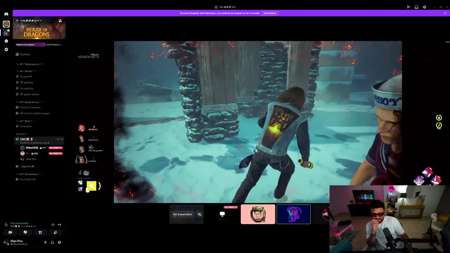Select the EN DIRECTO stream tile with monitor icon
This screenshot has width=450, height=253.
[222, 214]
